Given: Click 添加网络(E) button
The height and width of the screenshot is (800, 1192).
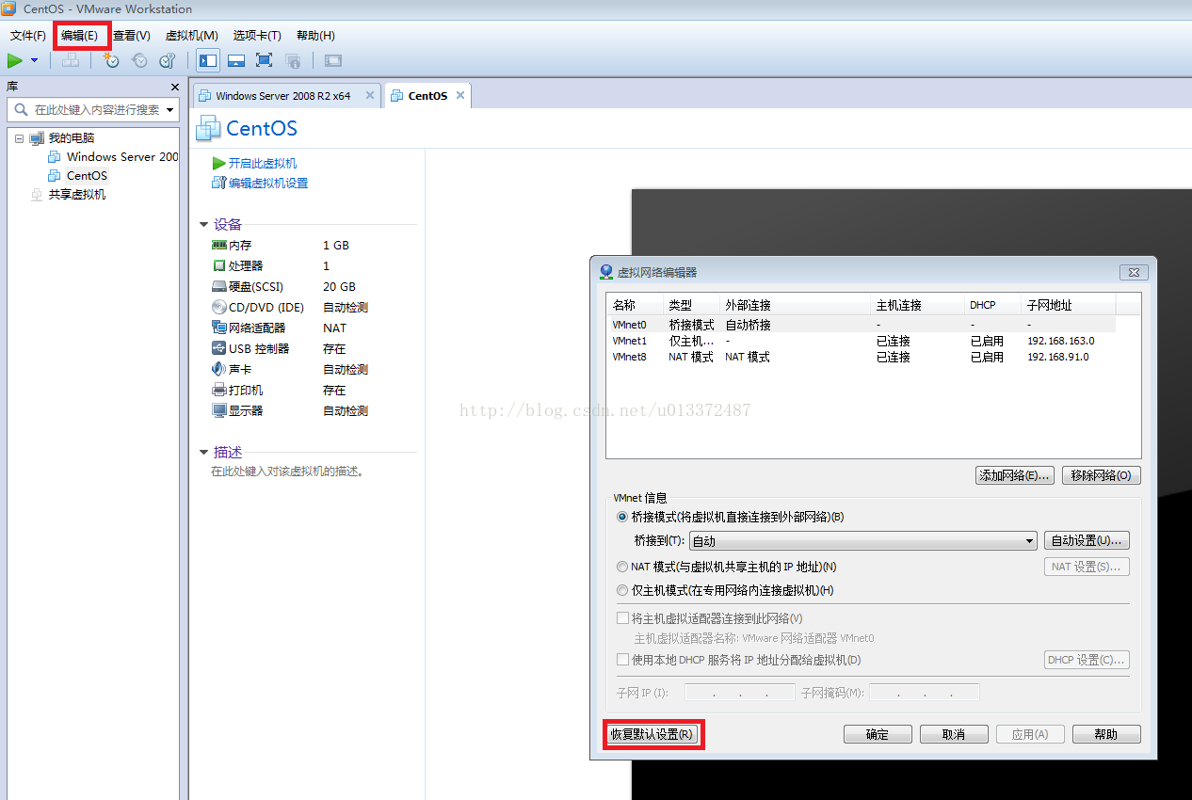Looking at the screenshot, I should [x=1014, y=475].
